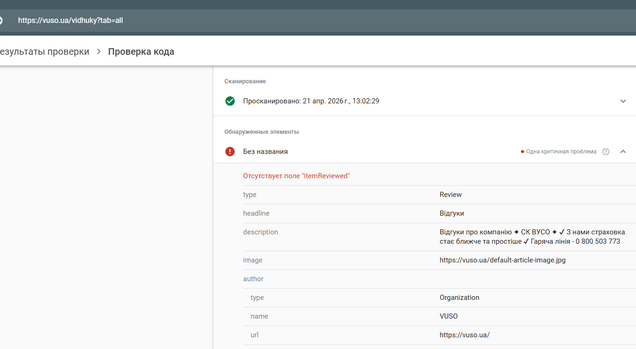Click the https://vuso.ua/ author url value
This screenshot has width=636, height=349.
(464, 335)
